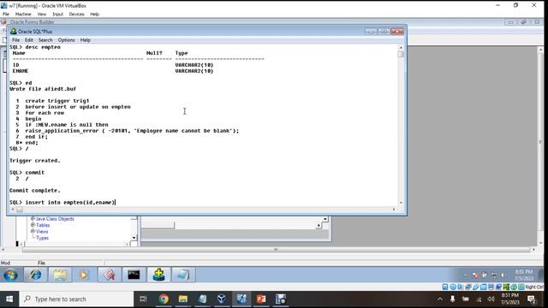
Task: Click host battery tray icon
Action: tap(466, 299)
